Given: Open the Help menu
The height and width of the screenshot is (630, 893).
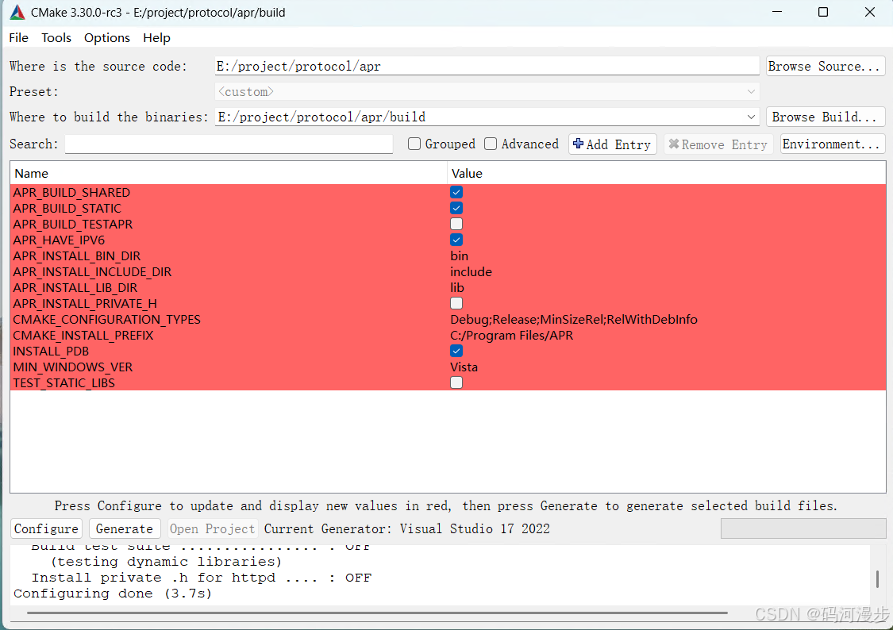Looking at the screenshot, I should (156, 37).
